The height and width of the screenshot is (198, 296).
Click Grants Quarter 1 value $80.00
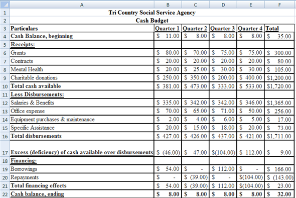pos(168,53)
